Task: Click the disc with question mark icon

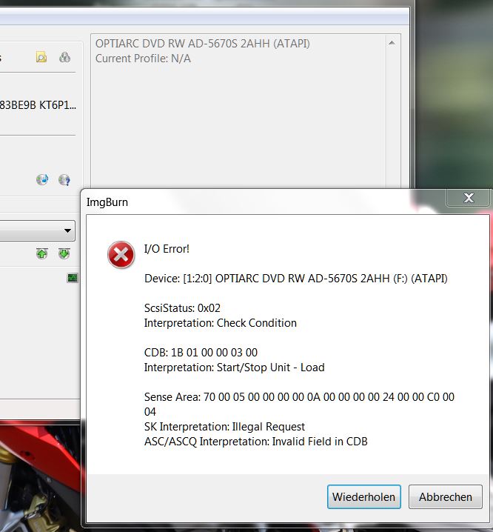Action: 64,179
